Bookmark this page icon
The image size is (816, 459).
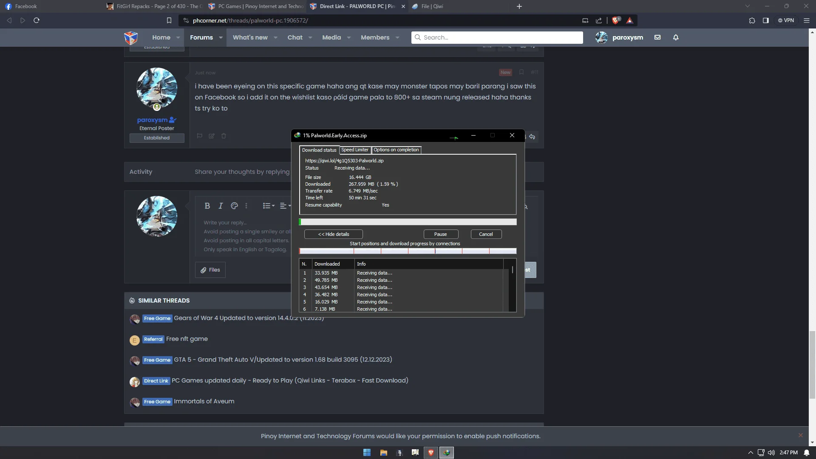click(169, 20)
